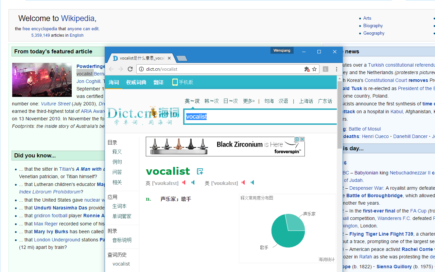This screenshot has height=272, width=435.
Task: Expand the 更多» language options
Action: click(249, 101)
